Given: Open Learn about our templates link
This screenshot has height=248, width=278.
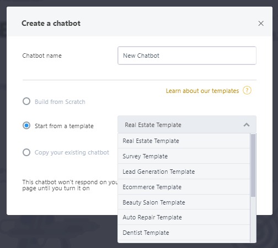Looking at the screenshot, I should pos(202,91).
